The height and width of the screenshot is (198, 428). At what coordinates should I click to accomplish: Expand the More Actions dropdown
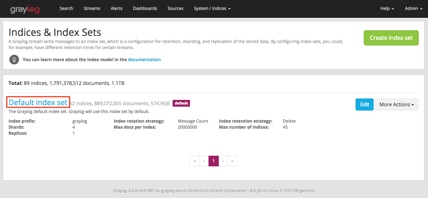[396, 105]
